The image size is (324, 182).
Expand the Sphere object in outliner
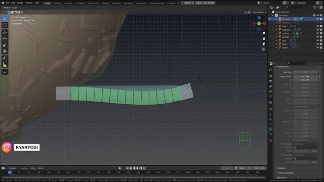coord(276,48)
